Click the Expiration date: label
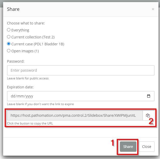 click(20, 87)
